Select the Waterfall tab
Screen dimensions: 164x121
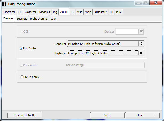[x=31, y=12]
